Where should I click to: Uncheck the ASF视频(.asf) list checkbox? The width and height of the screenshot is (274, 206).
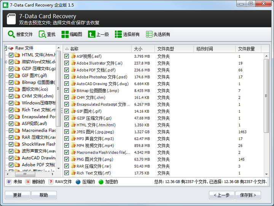pos(67,56)
